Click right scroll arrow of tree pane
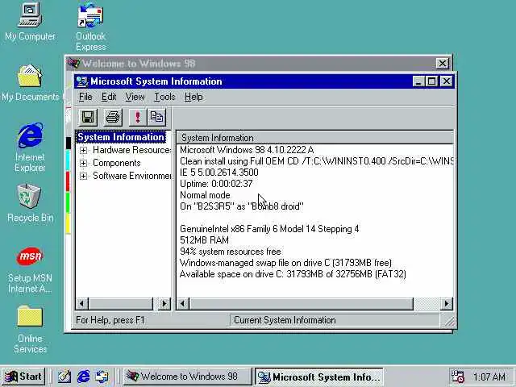 click(164, 303)
